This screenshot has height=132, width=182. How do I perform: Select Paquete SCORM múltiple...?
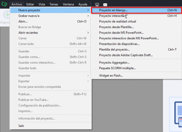coord(136,68)
